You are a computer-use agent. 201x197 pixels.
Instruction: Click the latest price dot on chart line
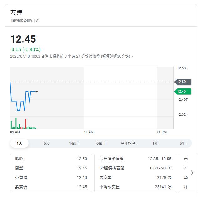37,91
